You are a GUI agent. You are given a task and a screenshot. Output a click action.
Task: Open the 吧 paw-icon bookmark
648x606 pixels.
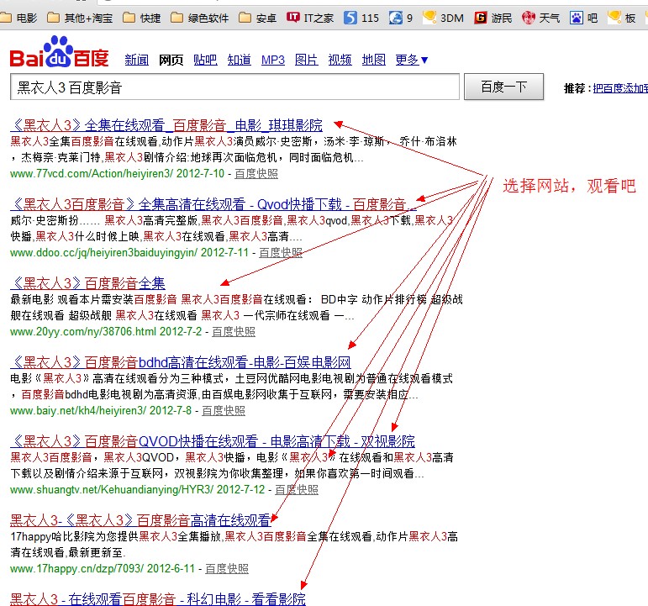click(x=583, y=18)
